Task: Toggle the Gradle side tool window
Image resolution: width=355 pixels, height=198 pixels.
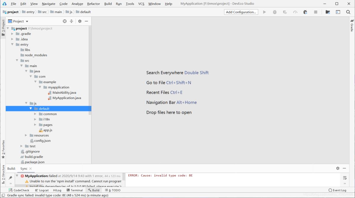Action: 352,26
